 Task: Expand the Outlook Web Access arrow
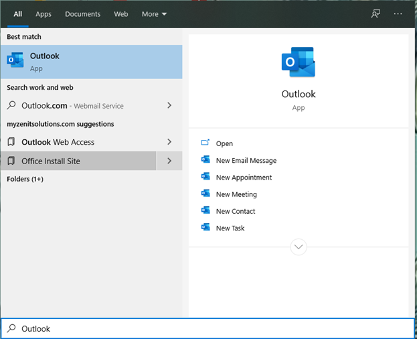pos(169,142)
